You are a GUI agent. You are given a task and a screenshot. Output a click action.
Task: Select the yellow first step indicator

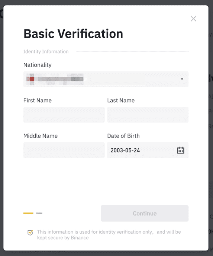pos(28,213)
